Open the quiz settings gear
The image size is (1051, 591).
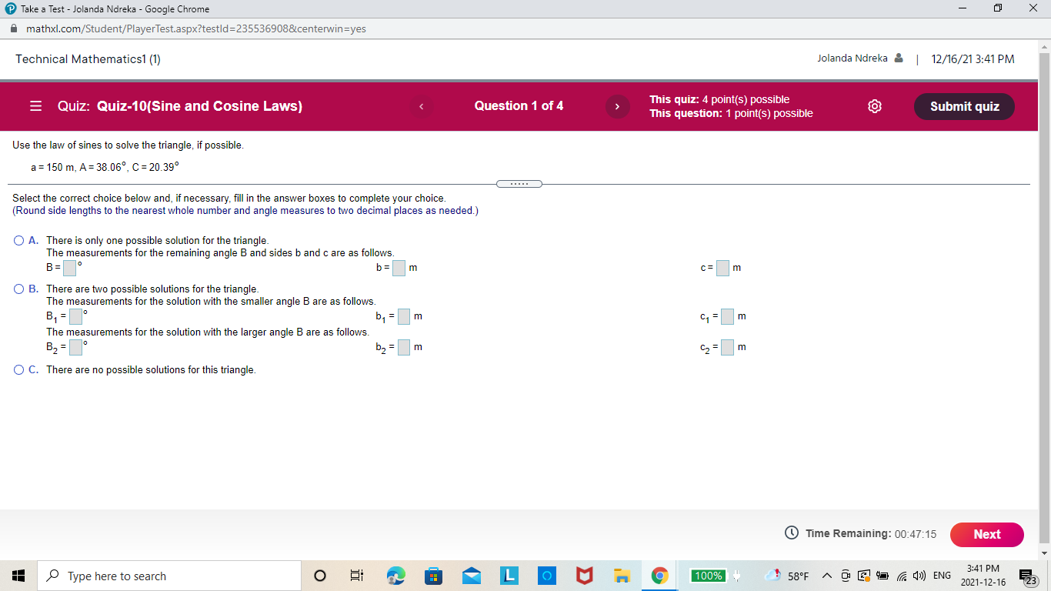[875, 106]
